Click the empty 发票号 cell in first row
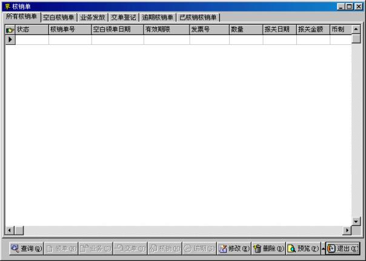 click(x=210, y=39)
